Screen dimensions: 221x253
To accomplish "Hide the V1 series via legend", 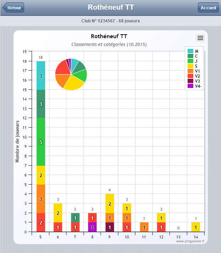I will [x=194, y=71].
